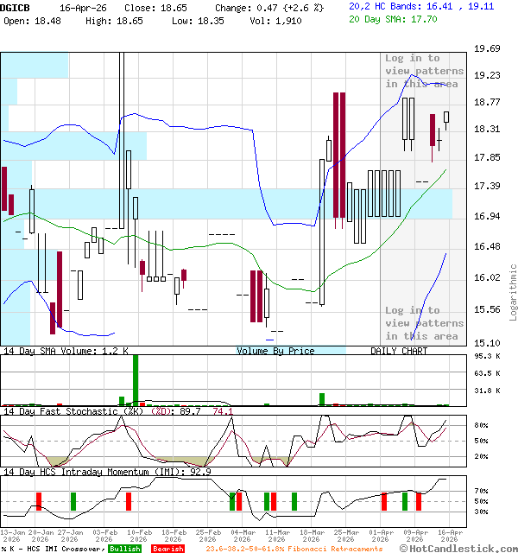Click the 16-Apr 2026 date axis label
The height and width of the screenshot is (553, 518).
pos(449,536)
